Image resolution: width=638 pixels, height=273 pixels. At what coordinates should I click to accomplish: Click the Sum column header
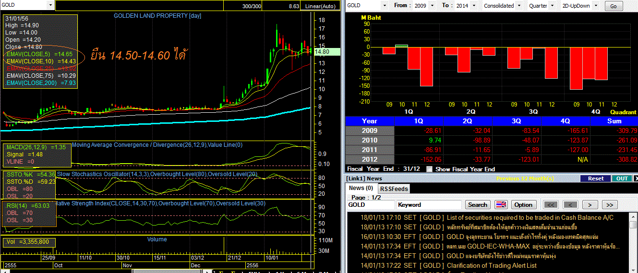614,121
